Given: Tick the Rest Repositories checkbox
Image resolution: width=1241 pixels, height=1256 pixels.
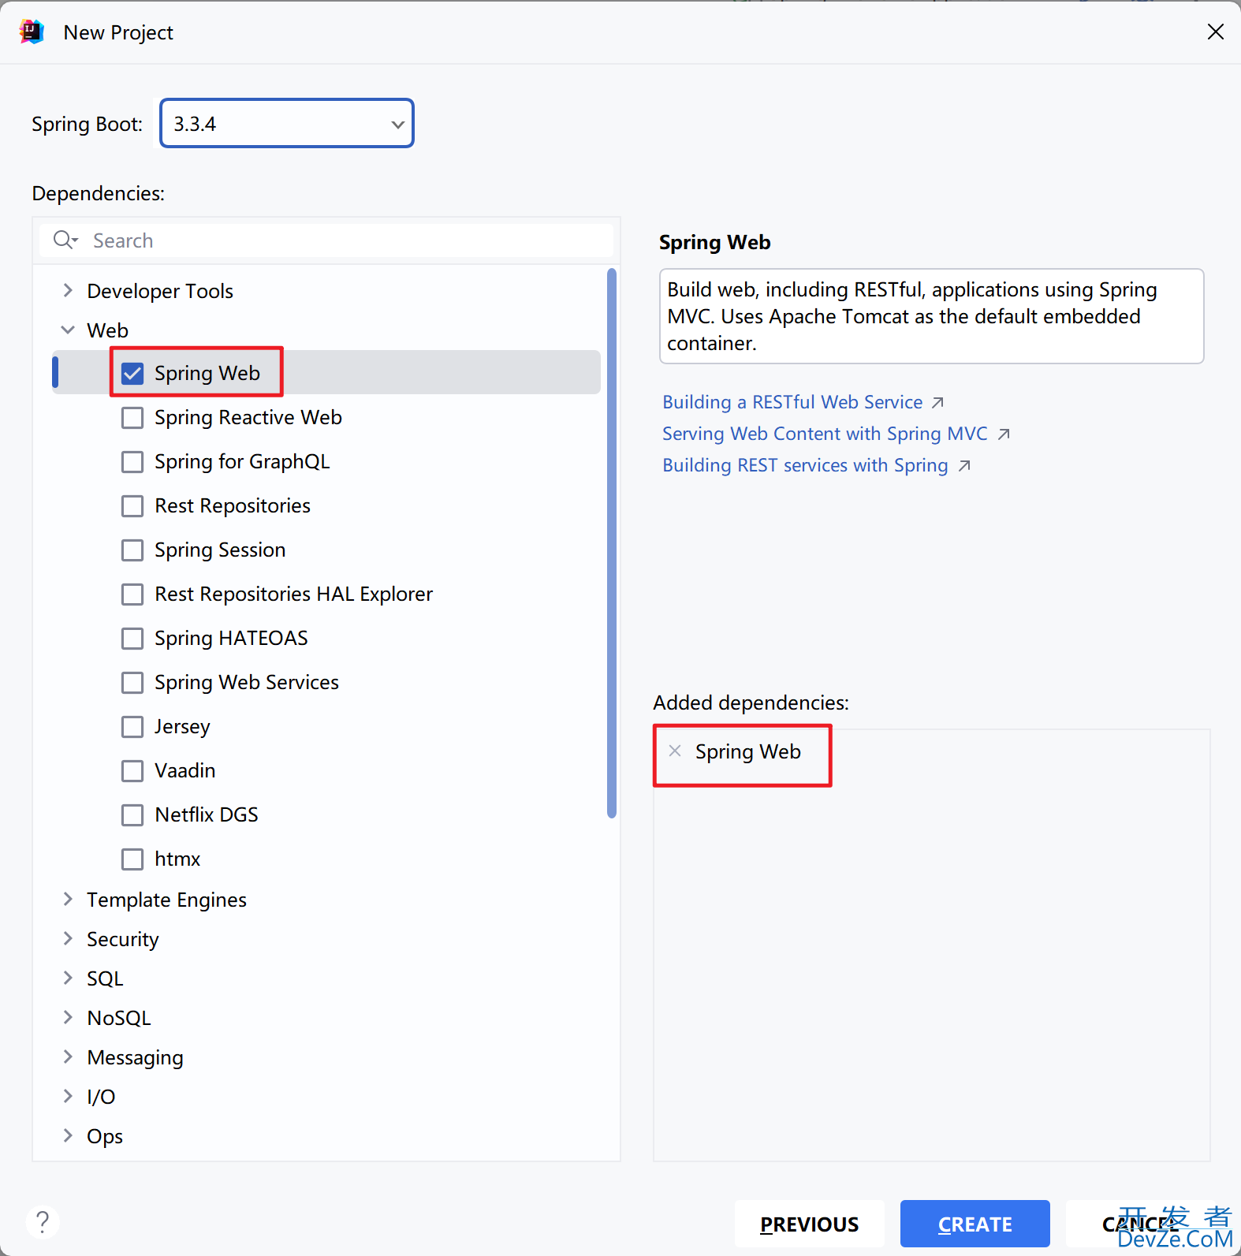Looking at the screenshot, I should 132,505.
